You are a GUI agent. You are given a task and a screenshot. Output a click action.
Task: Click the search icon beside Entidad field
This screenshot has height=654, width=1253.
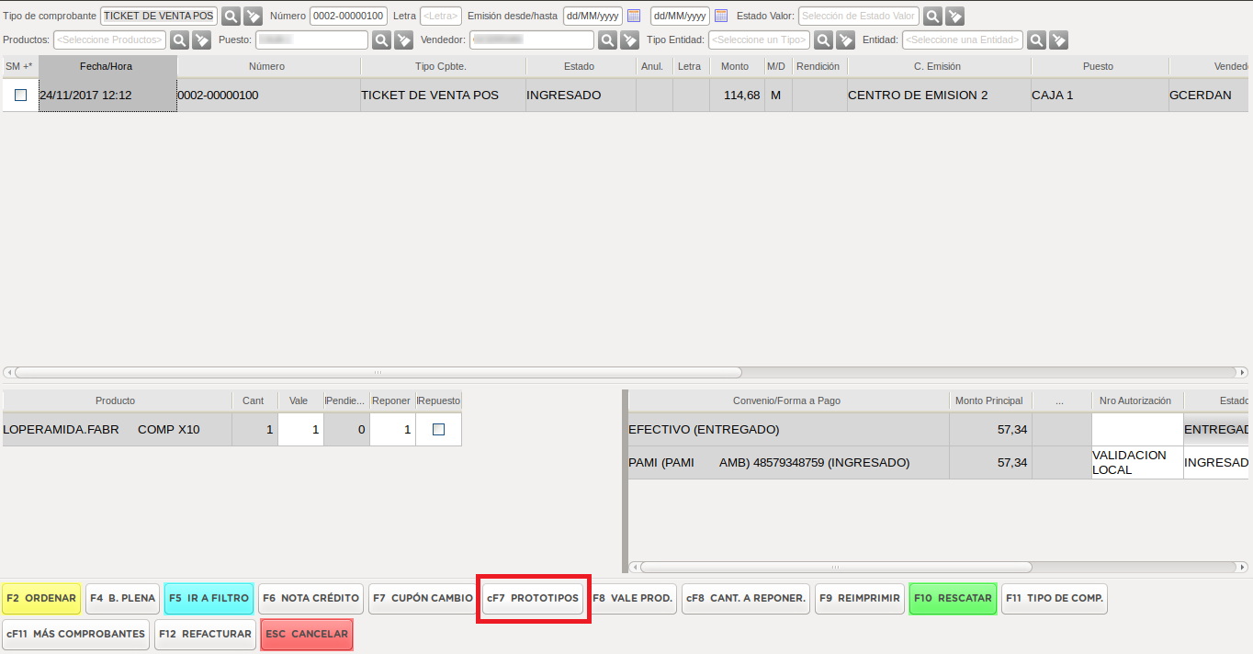click(x=1036, y=40)
